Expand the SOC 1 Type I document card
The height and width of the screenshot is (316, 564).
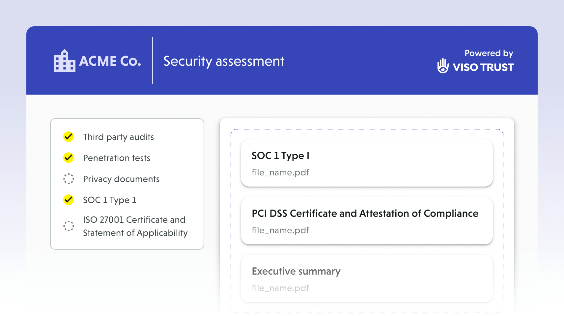point(367,163)
